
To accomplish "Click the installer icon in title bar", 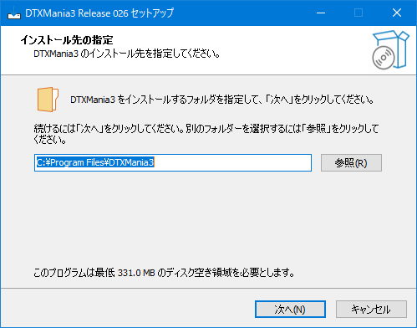I will (x=14, y=13).
